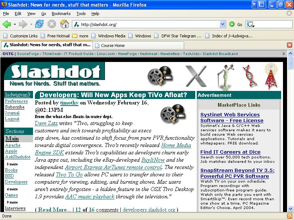Open the Help menu
This screenshot has width=294, height=220.
pos(95,14)
